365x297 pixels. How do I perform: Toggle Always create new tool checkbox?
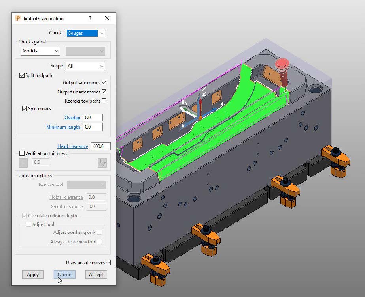click(x=99, y=242)
